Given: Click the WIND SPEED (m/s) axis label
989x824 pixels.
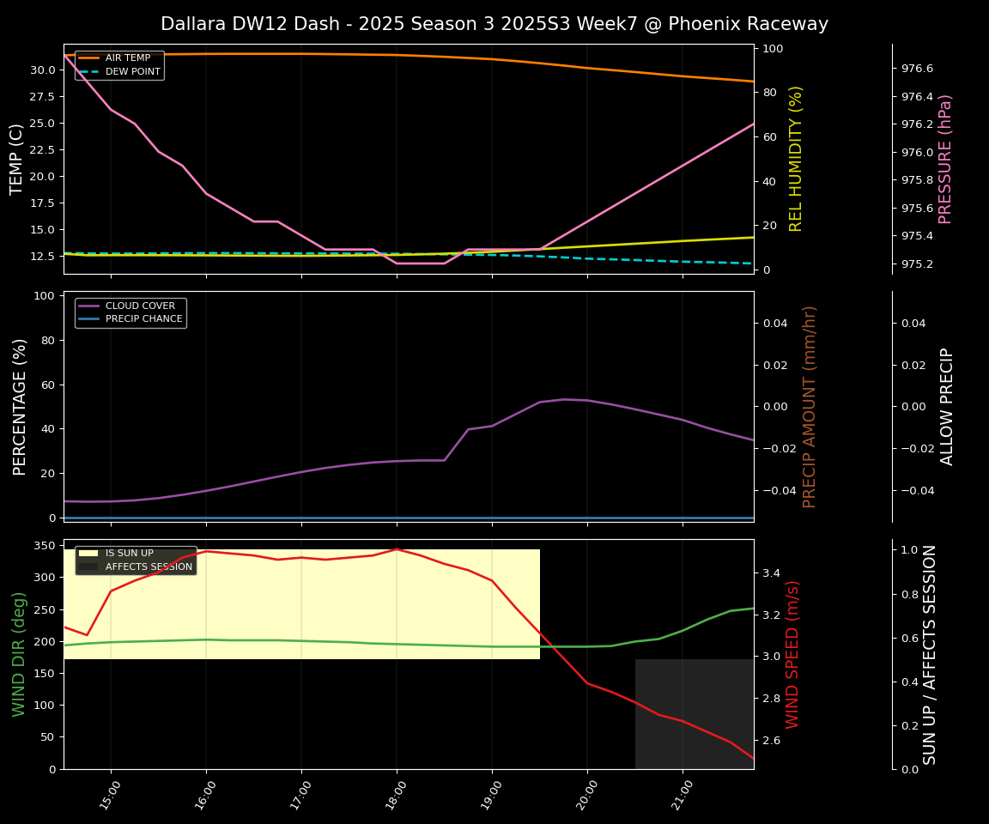Looking at the screenshot, I should [x=792, y=654].
